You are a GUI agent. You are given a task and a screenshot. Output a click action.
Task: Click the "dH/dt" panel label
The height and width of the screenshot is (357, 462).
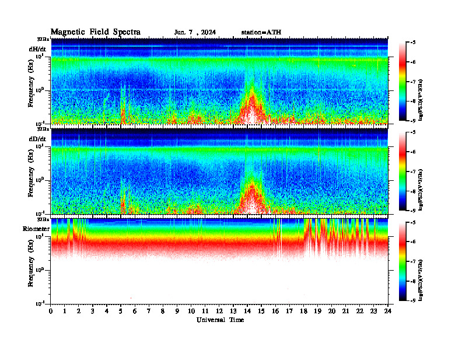(37, 49)
